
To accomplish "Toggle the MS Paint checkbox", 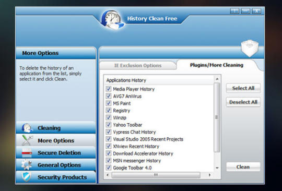I will click(x=108, y=103).
